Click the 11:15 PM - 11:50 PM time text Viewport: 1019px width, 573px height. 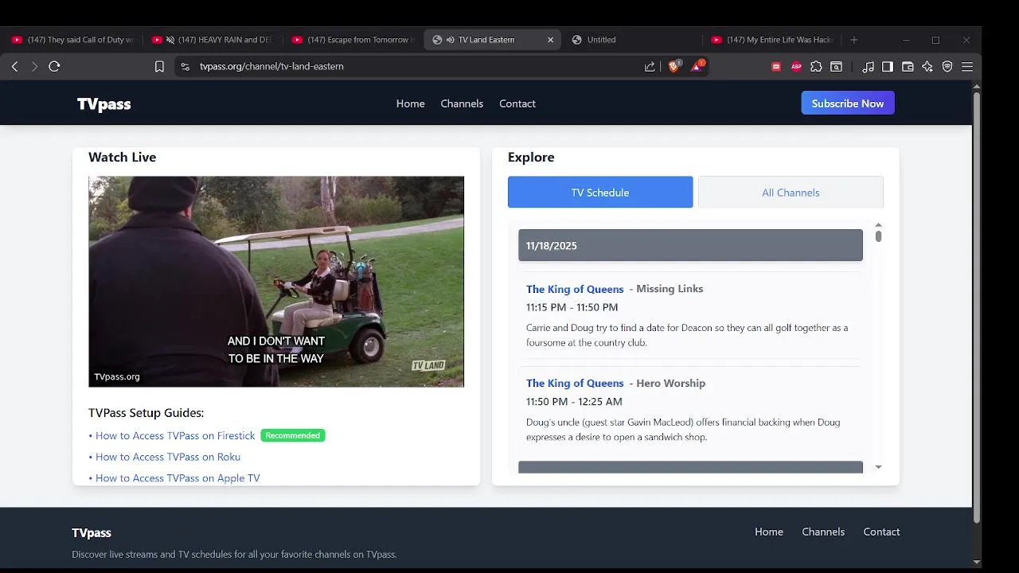[572, 307]
